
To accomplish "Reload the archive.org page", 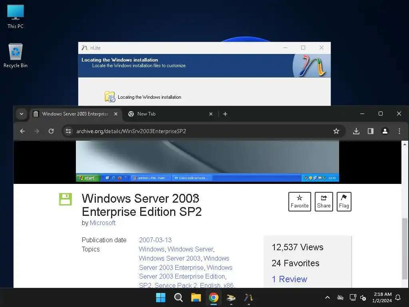I will (51, 131).
